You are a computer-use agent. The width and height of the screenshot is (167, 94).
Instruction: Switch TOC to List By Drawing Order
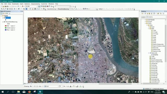tap(1, 13)
